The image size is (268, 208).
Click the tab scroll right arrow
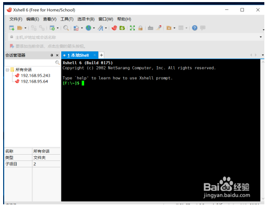click(255, 55)
